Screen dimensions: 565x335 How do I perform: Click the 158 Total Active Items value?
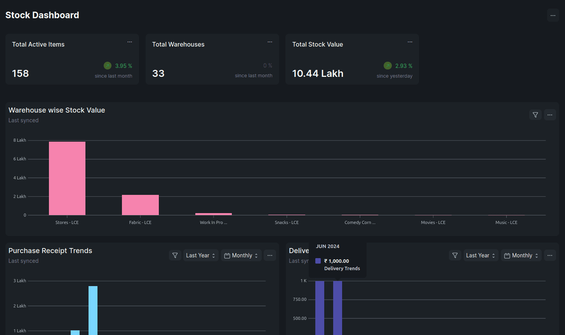click(x=21, y=73)
